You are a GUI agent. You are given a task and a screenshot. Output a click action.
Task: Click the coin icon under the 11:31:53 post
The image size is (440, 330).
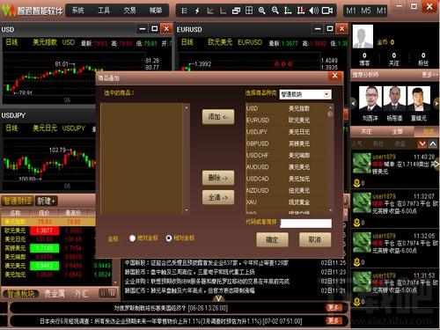point(356,301)
